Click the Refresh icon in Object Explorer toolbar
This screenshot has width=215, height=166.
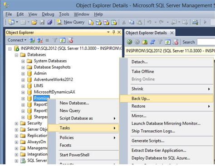(x=63, y=40)
